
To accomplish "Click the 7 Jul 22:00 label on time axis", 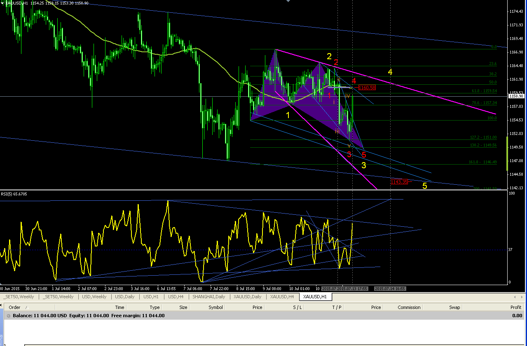I will (x=219, y=288).
